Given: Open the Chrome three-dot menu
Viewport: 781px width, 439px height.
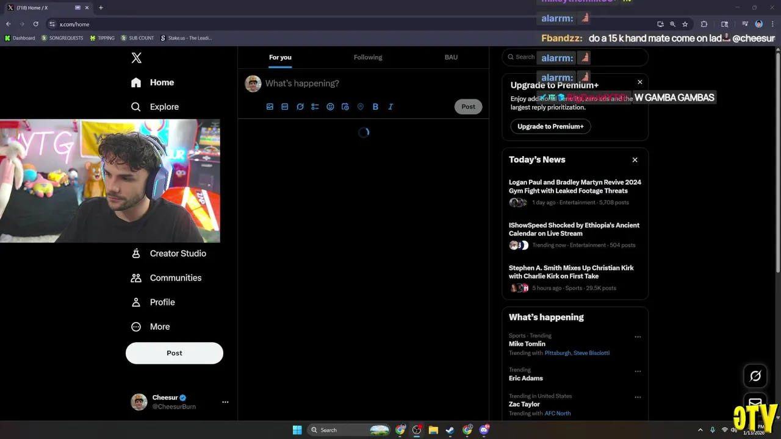Looking at the screenshot, I should (x=772, y=24).
